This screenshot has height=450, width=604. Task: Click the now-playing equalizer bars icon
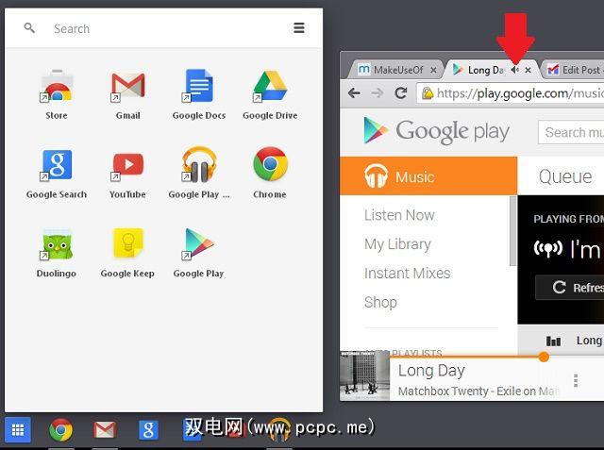pyautogui.click(x=554, y=341)
